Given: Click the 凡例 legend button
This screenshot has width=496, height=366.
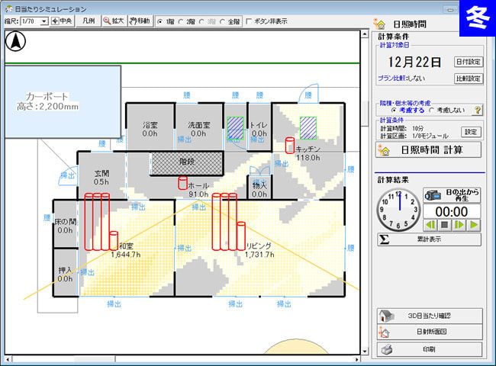Looking at the screenshot, I should [89, 21].
